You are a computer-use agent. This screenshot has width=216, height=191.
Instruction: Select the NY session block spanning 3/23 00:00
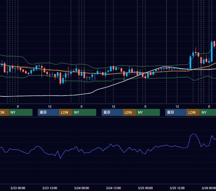coord(20,112)
